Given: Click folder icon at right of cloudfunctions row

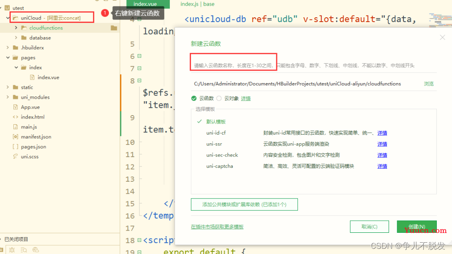Looking at the screenshot, I should 114,28.
